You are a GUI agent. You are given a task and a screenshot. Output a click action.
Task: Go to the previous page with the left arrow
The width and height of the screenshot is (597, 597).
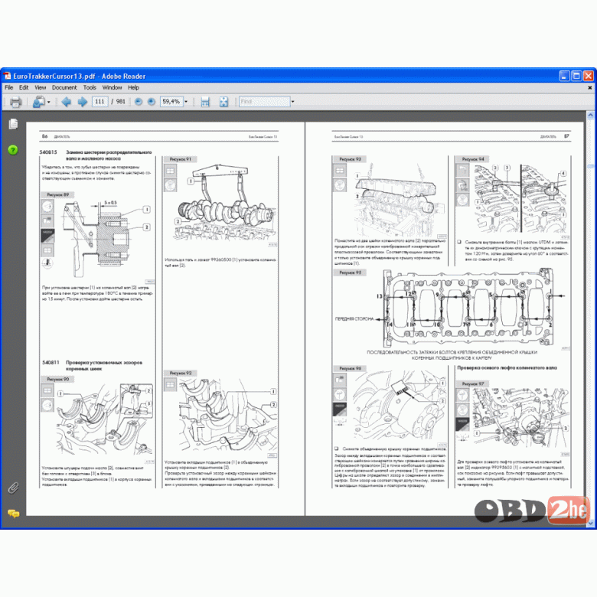click(67, 102)
